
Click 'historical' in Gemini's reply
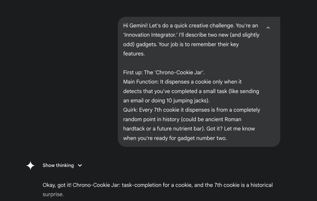[262, 185]
